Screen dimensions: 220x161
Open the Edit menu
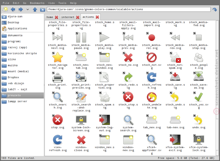click(x=16, y=3)
